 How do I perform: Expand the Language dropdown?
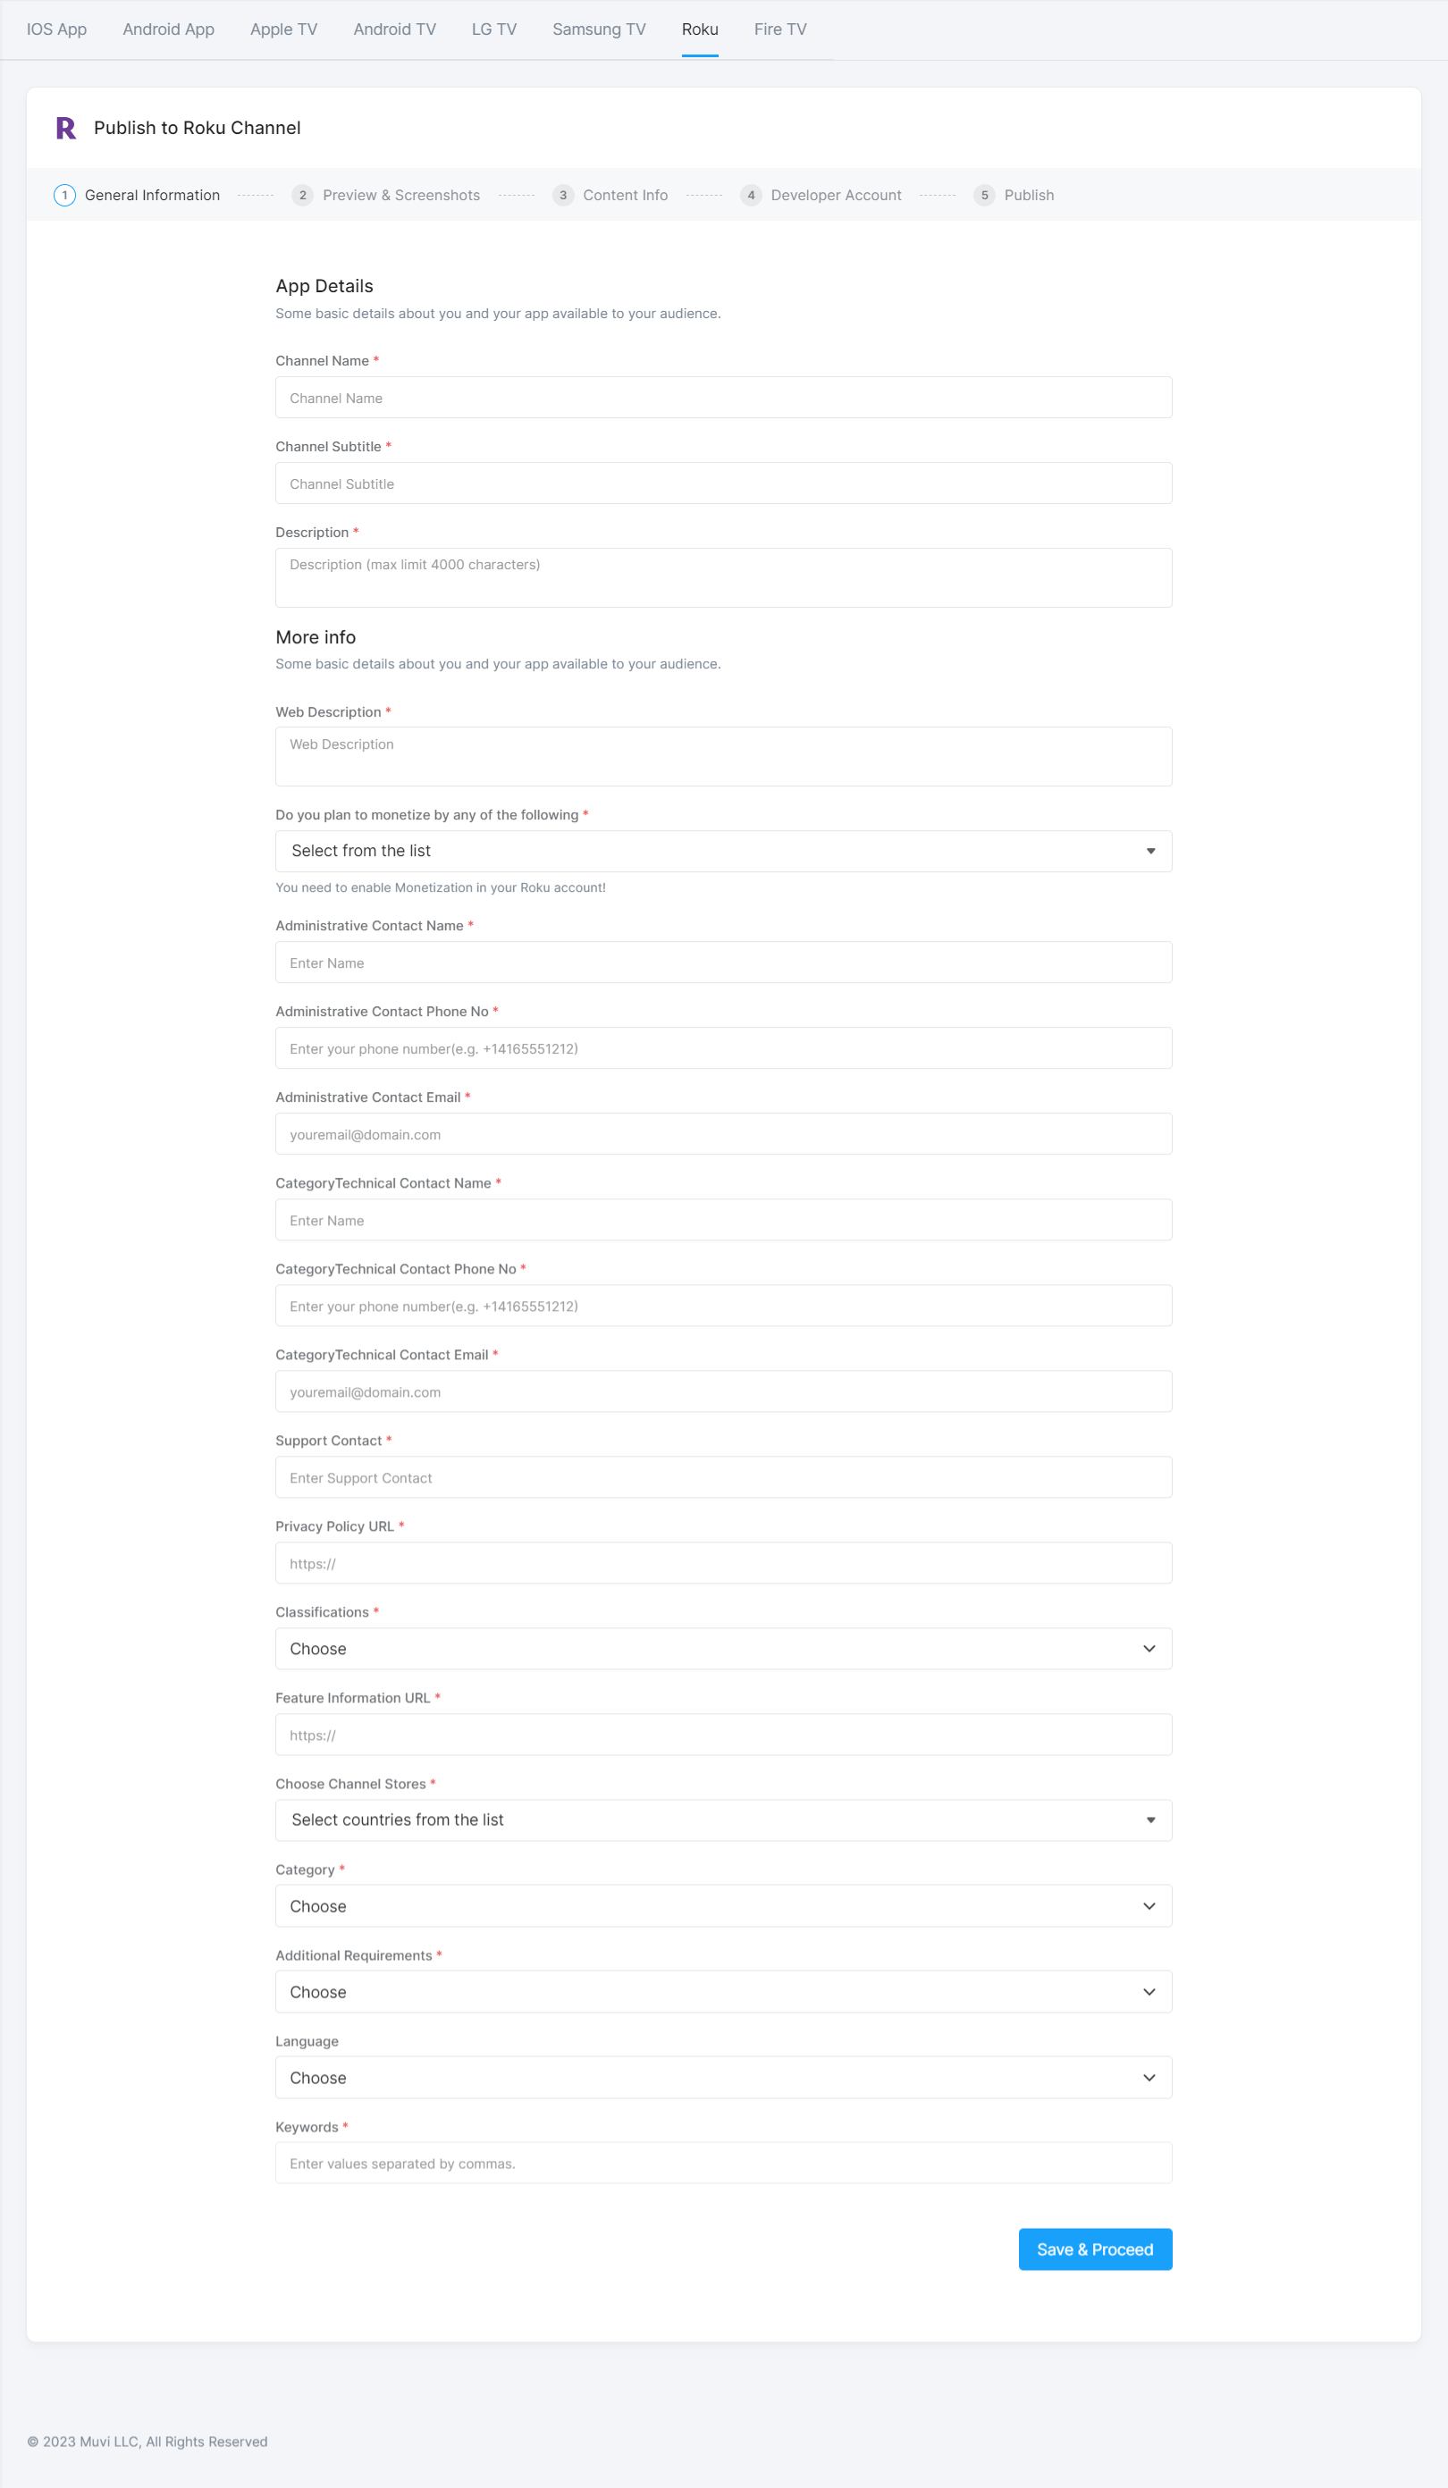tap(723, 2077)
